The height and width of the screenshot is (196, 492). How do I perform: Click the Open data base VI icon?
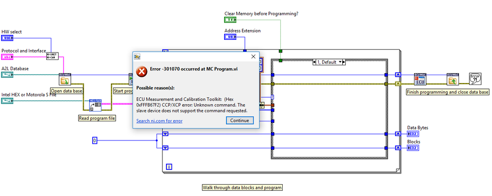(x=65, y=80)
